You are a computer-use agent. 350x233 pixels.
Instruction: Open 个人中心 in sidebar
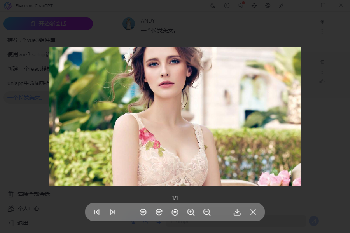(x=28, y=209)
